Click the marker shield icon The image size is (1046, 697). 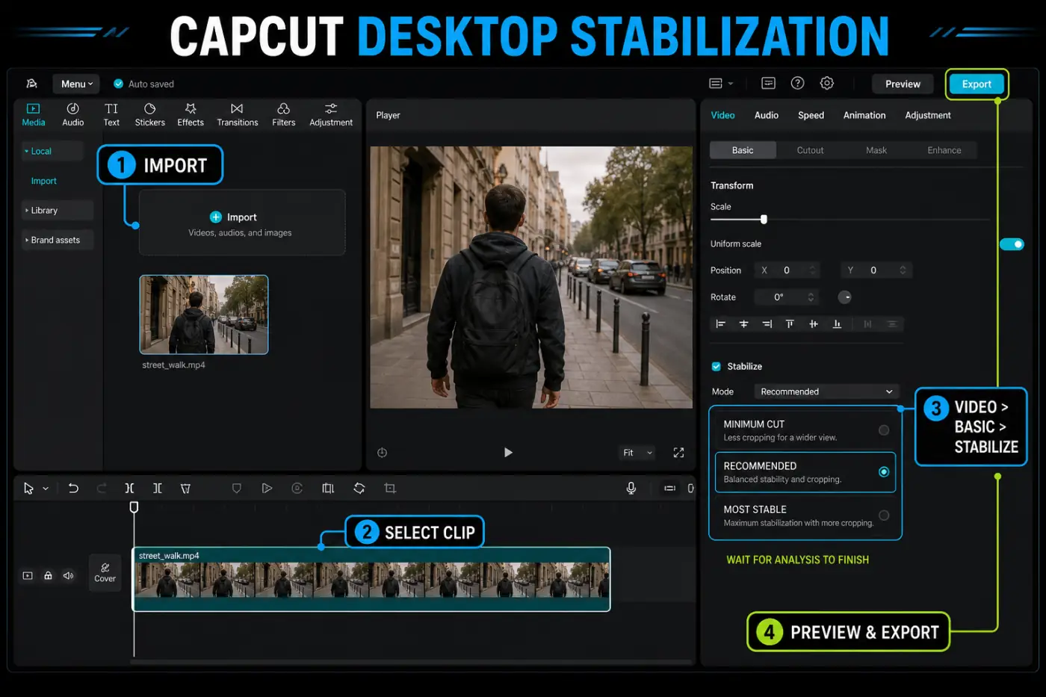pyautogui.click(x=236, y=488)
